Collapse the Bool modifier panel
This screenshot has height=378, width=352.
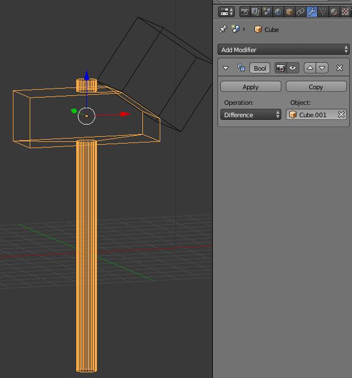(x=225, y=68)
